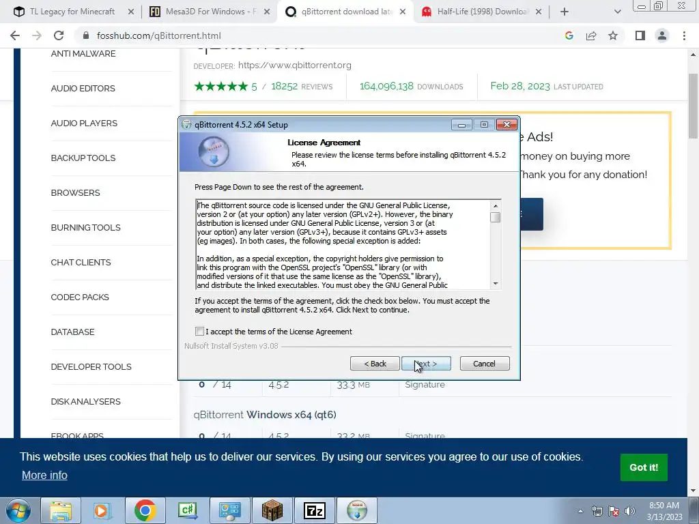The image size is (699, 524).
Task: Open clock showing 8:50 AM
Action: pyautogui.click(x=664, y=511)
